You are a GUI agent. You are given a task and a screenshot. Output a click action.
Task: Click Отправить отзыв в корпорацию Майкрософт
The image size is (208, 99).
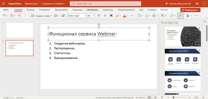tap(115, 98)
